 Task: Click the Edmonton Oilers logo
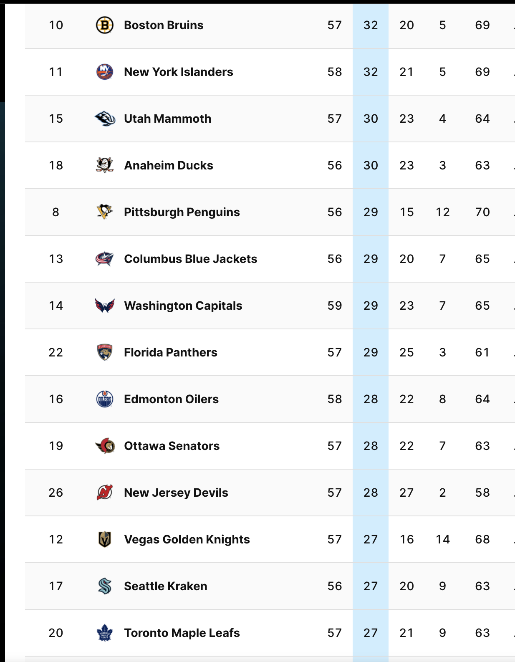click(104, 399)
